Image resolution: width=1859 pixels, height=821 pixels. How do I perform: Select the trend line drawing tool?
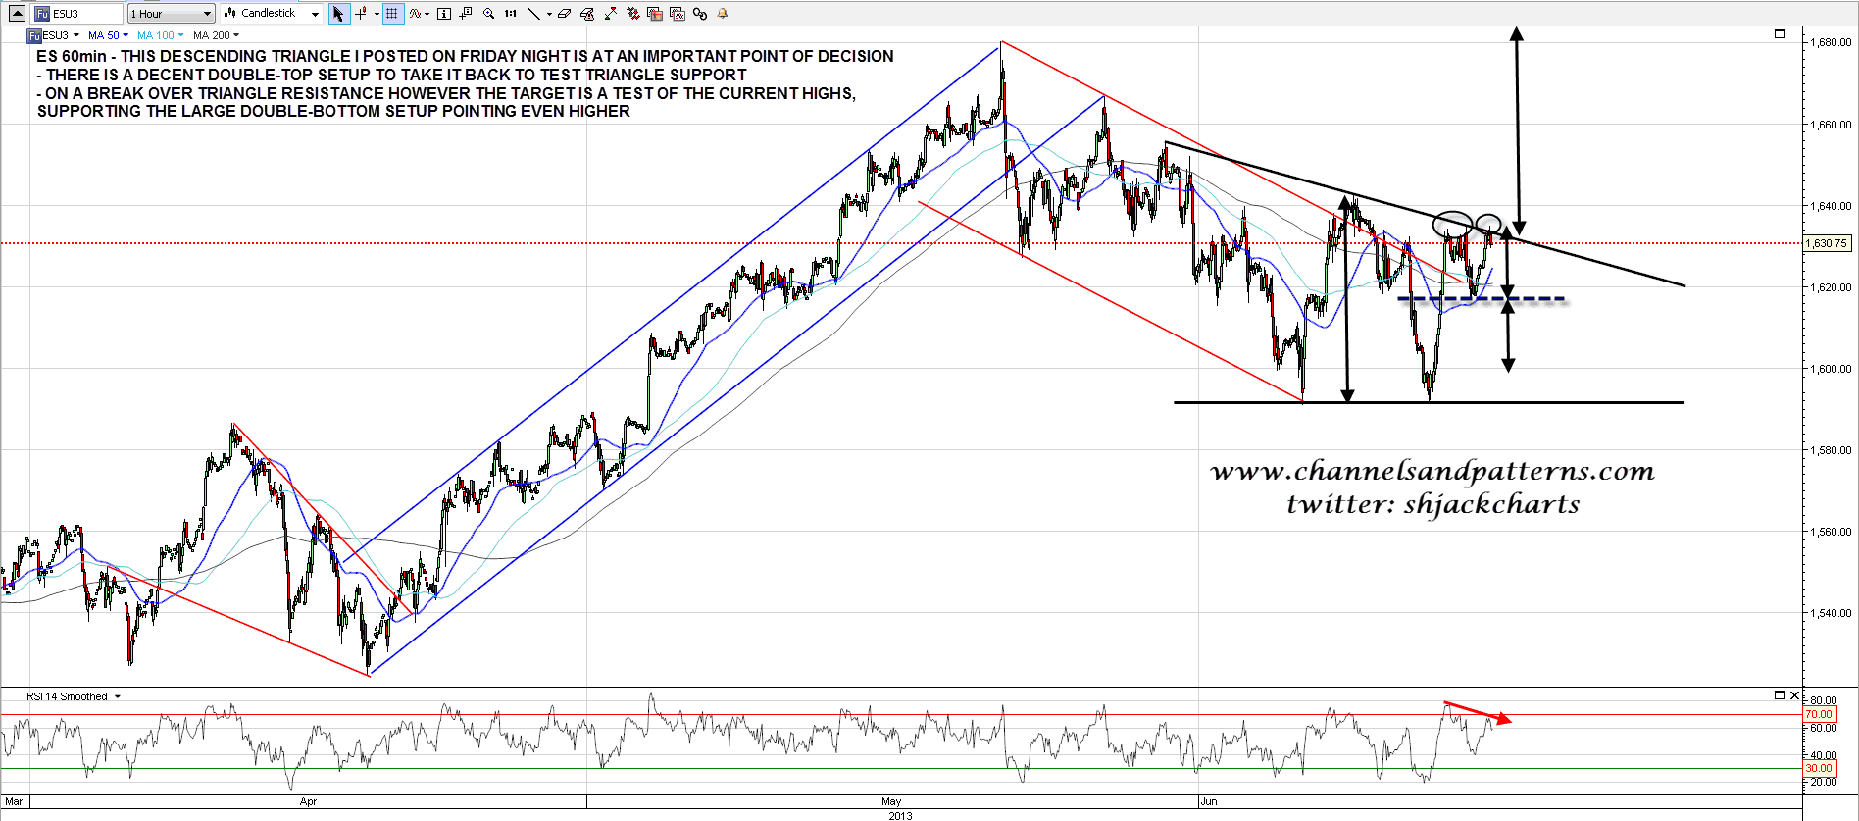(533, 14)
